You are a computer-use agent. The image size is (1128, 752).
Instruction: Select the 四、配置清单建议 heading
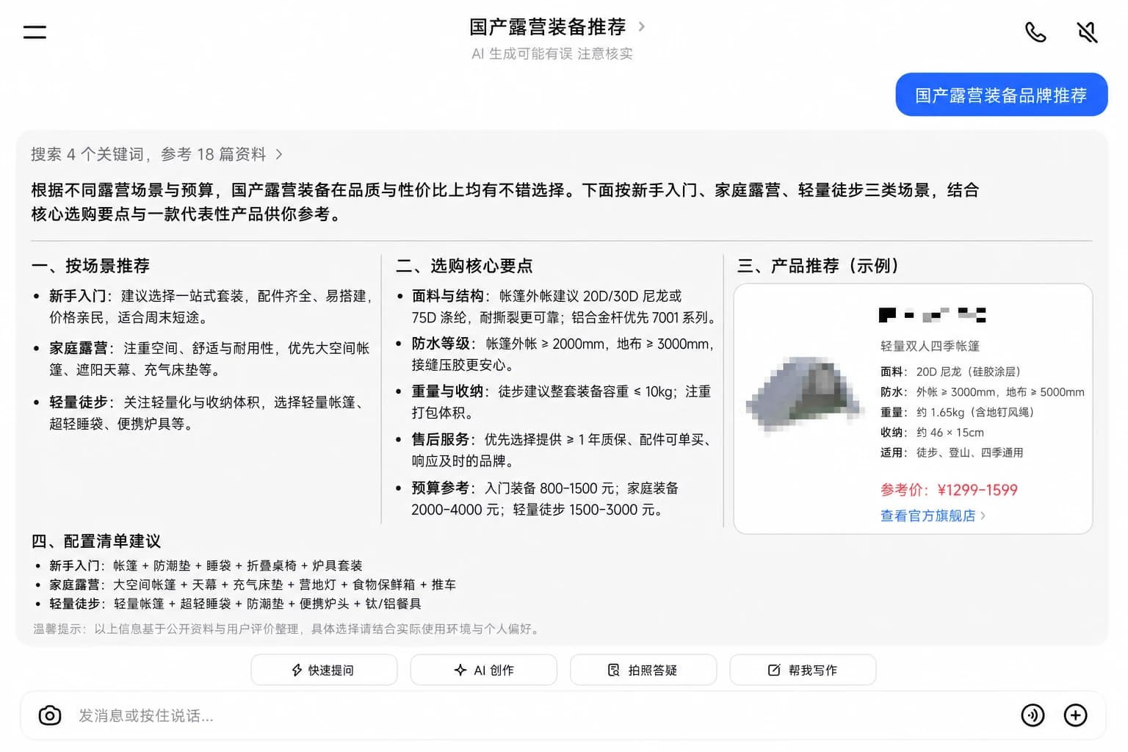coord(96,541)
